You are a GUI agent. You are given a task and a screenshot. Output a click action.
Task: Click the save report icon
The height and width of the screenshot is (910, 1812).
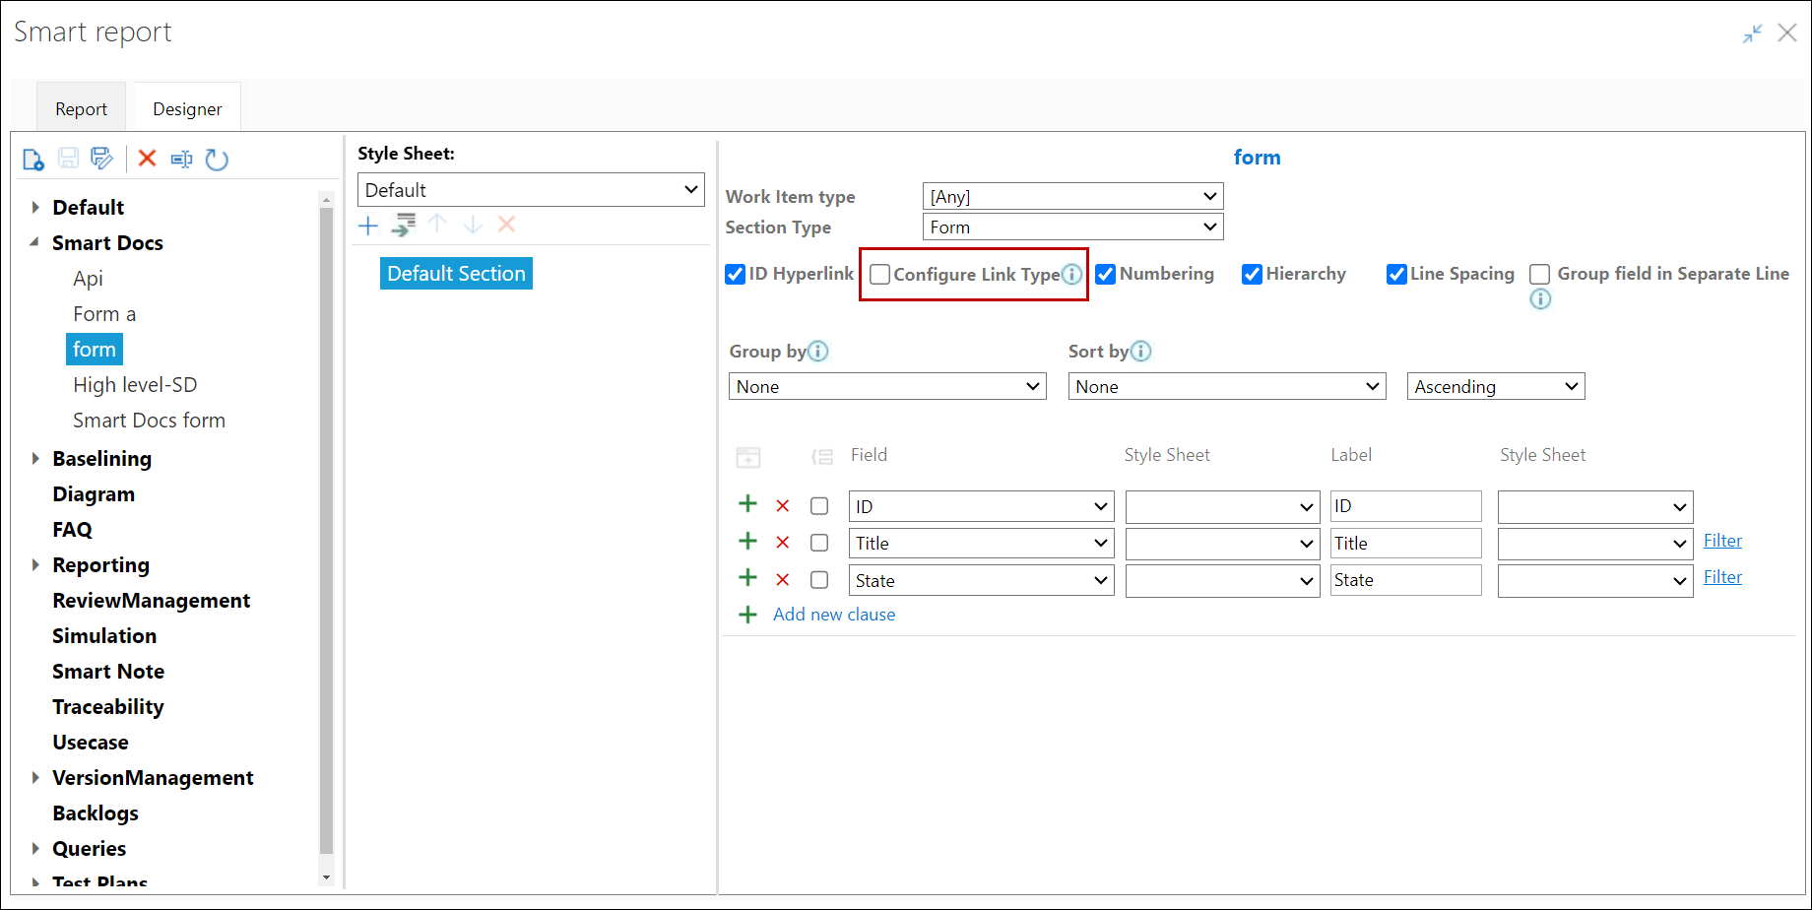[68, 159]
